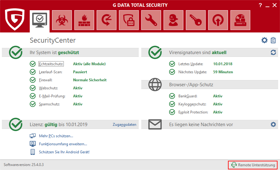Open the virus protection biohazard tab
This screenshot has height=170, width=280.
pos(62,20)
